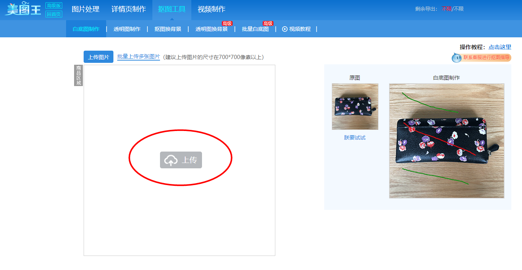Click the large 白底图制作 example image

pyautogui.click(x=447, y=141)
